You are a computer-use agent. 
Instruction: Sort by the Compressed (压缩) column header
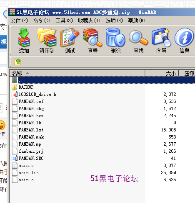(x=187, y=73)
